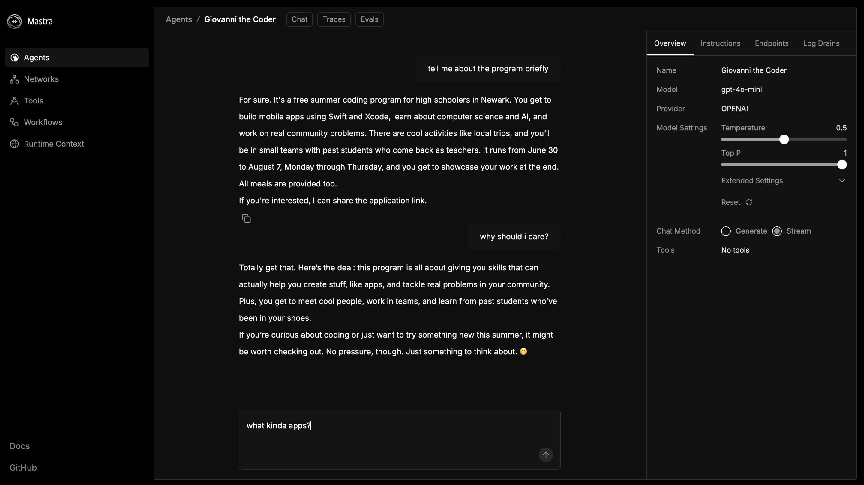Open Runtime Context in the sidebar
The image size is (864, 485).
76,144
